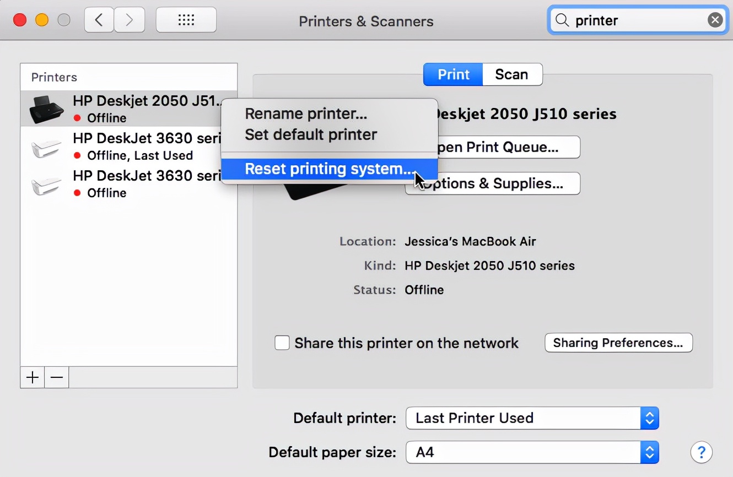733x477 pixels.
Task: Select Set default printer menu item
Action: coord(311,134)
